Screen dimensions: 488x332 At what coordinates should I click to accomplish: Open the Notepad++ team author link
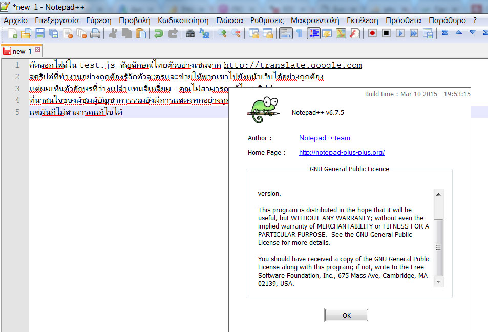click(325, 138)
